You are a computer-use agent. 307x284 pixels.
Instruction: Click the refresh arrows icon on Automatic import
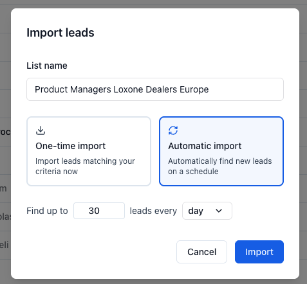tap(173, 130)
